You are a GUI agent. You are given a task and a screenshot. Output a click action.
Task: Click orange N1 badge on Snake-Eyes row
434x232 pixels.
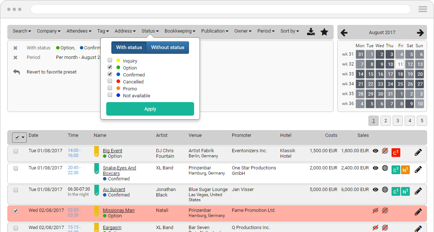pos(405,170)
